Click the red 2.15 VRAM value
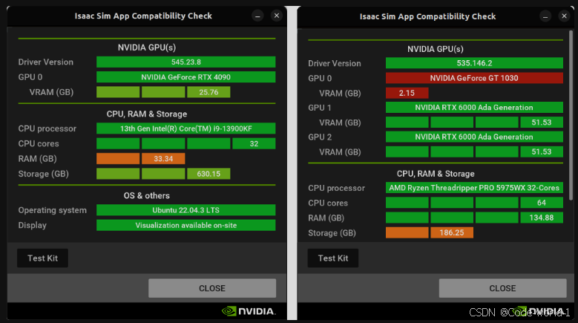Screen dimensions: 578x323 [x=407, y=93]
